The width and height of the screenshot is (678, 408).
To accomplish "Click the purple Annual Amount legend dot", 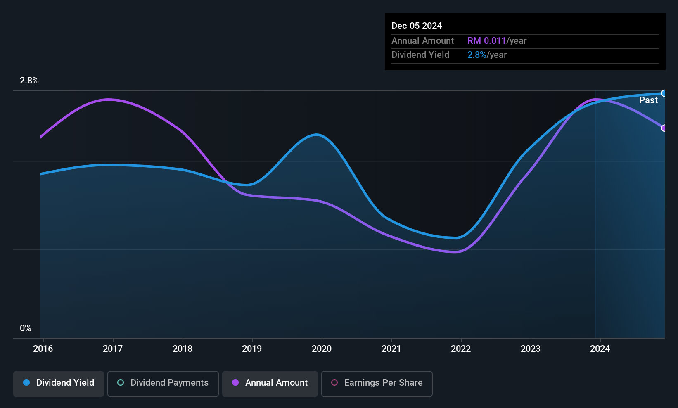I will [235, 383].
